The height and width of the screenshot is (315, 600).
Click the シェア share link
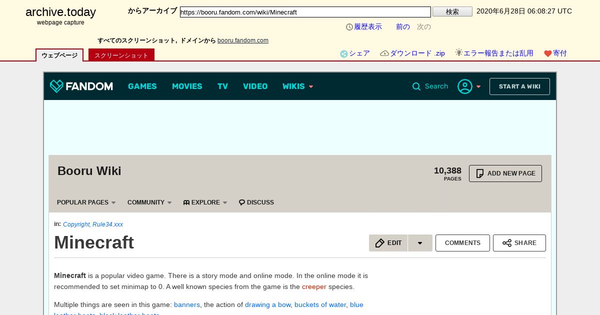359,53
